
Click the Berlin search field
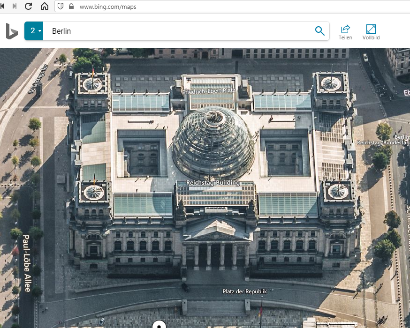pyautogui.click(x=178, y=31)
